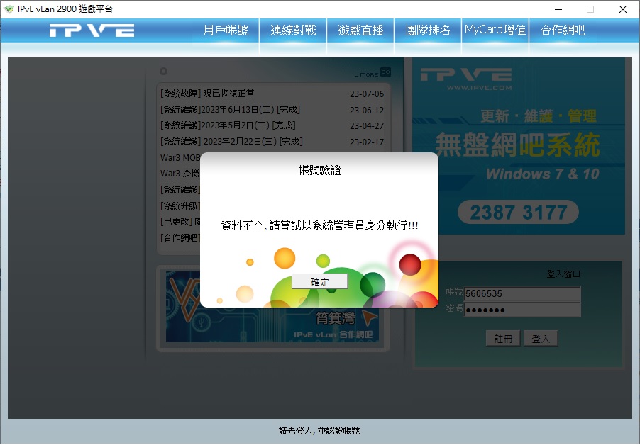
Task: Open news item 2023年2月22日(三) [完成]
Action: point(231,142)
